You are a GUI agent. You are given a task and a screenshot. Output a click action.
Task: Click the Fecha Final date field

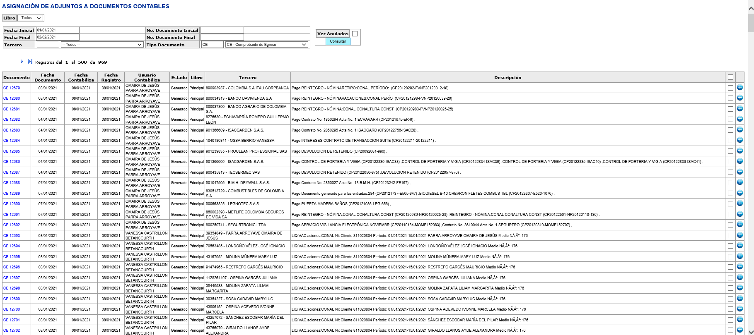(58, 37)
